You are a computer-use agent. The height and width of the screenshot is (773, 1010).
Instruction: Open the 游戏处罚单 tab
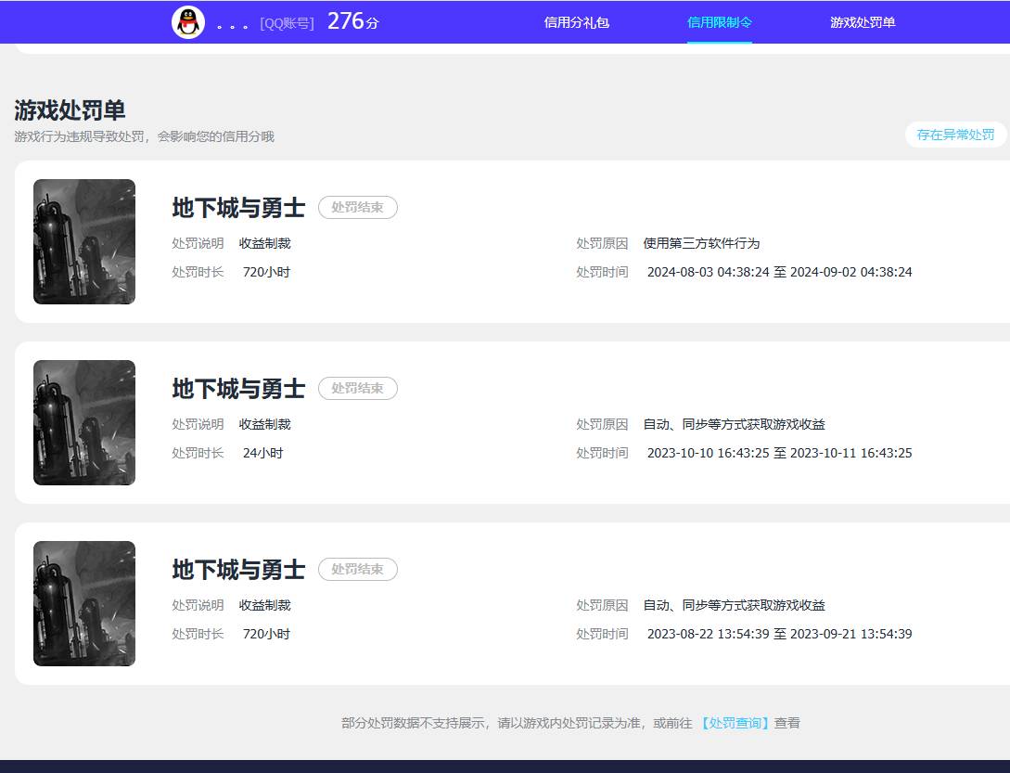point(863,21)
